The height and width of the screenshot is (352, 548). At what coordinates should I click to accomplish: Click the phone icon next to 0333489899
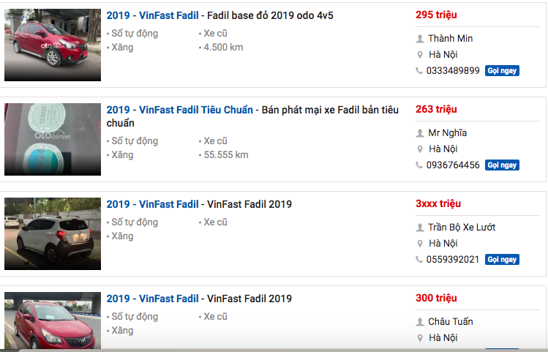point(419,71)
